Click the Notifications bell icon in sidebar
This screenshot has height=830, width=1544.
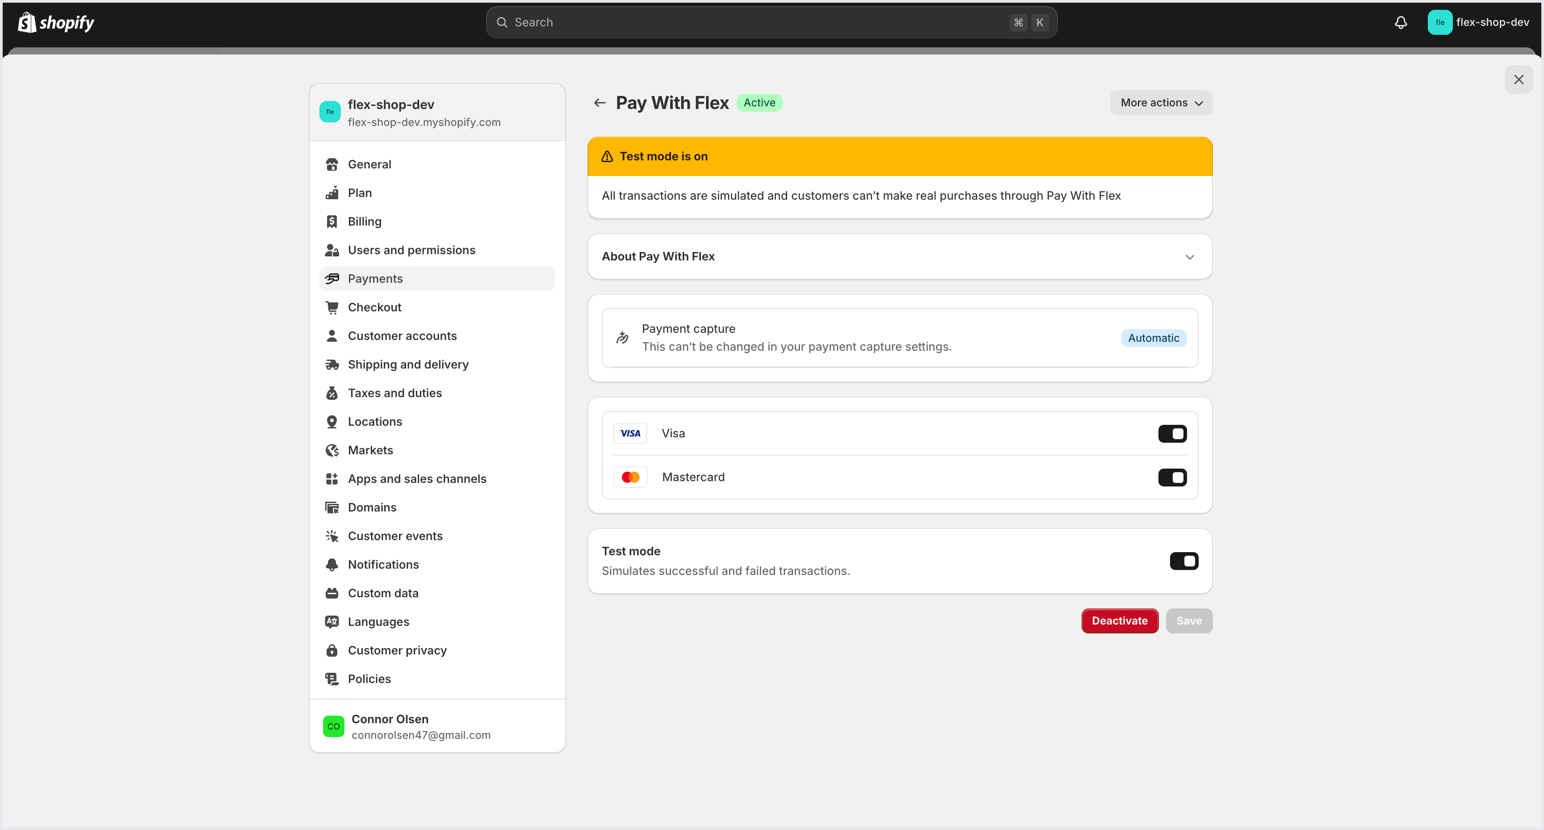(x=331, y=565)
